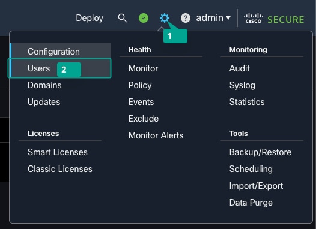Open the search magnifier icon
This screenshot has width=316, height=229.
123,18
